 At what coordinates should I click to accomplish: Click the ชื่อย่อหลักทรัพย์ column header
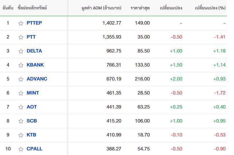32,8
